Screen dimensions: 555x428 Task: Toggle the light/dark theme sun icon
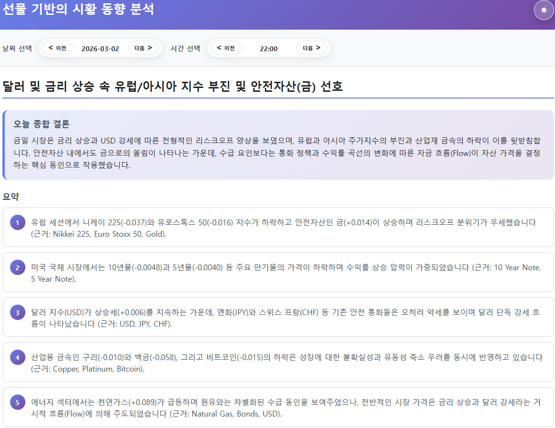coord(544,10)
